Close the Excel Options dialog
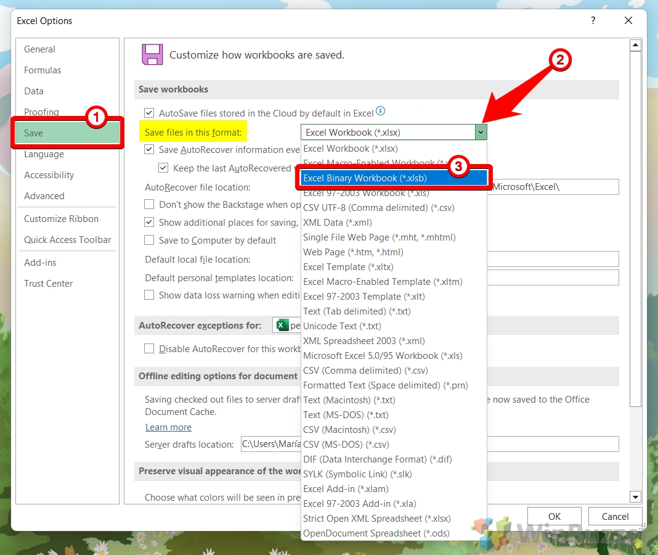This screenshot has height=555, width=658. point(628,20)
